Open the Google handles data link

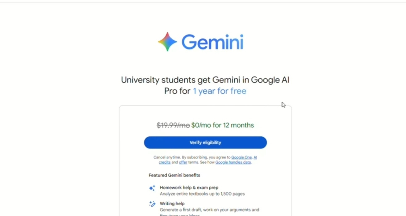pos(233,162)
